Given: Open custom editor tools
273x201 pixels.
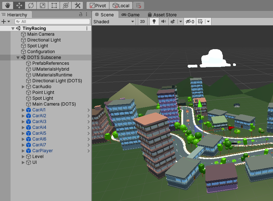Looking at the screenshot, I should tap(77, 5).
